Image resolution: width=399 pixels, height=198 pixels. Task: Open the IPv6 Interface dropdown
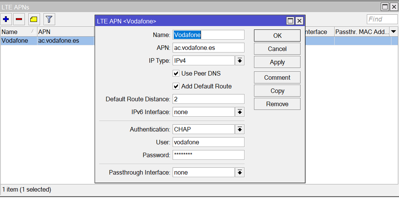(x=240, y=112)
